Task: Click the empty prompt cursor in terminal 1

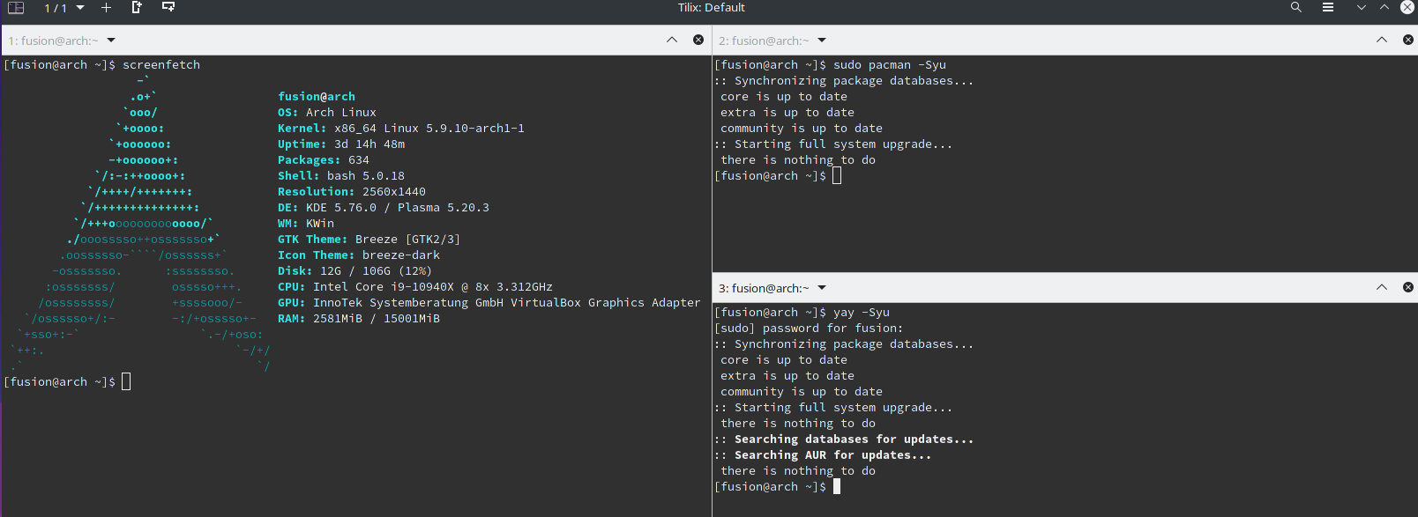Action: click(x=126, y=381)
